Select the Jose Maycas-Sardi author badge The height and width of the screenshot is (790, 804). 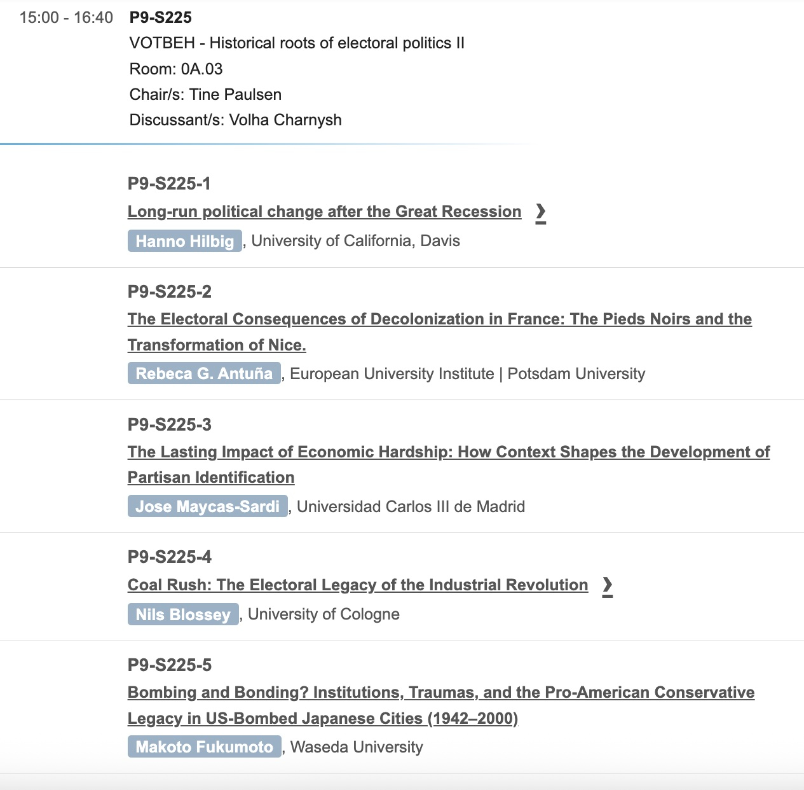tap(207, 506)
